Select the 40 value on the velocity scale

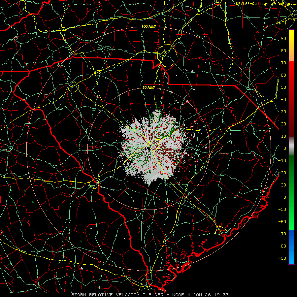point(283,100)
